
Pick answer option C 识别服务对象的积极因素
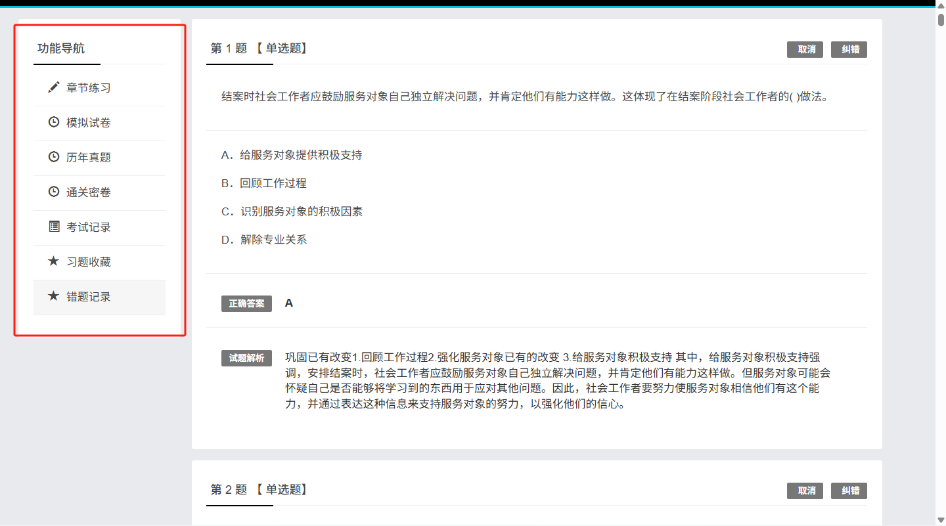click(292, 211)
